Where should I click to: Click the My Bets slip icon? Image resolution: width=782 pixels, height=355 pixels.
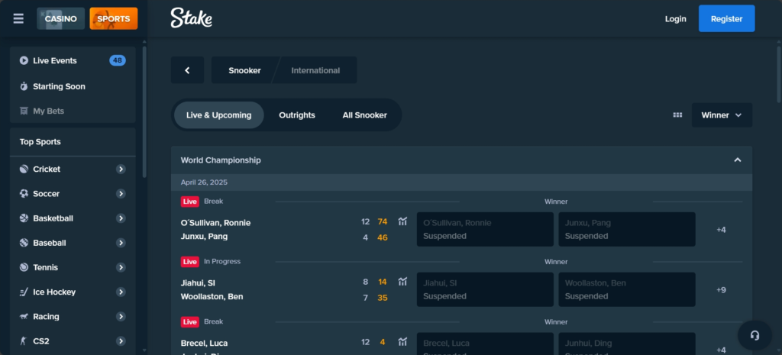(24, 111)
